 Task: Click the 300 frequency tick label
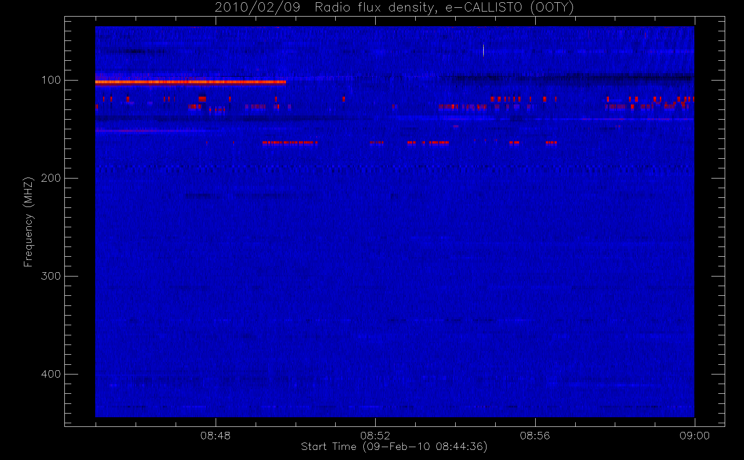(x=51, y=276)
